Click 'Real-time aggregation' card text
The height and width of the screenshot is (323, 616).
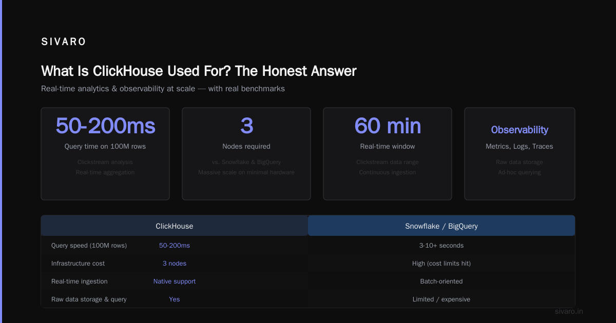[x=105, y=172]
